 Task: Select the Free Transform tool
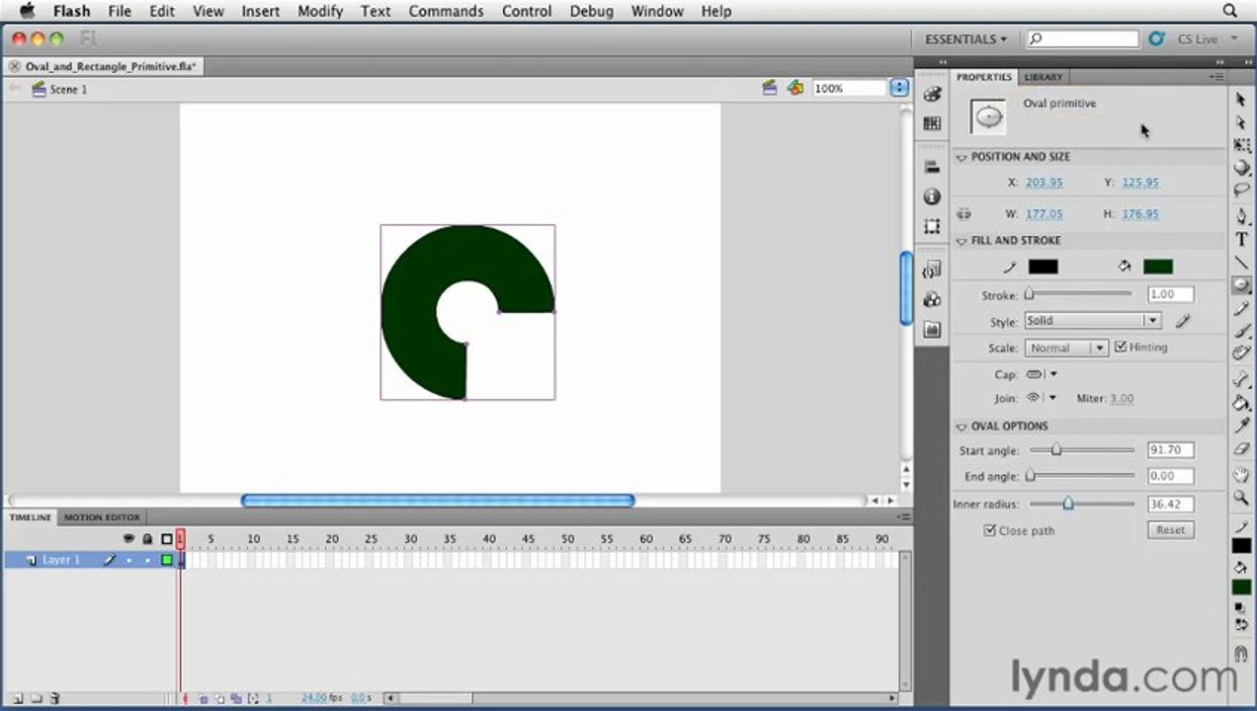[1241, 145]
